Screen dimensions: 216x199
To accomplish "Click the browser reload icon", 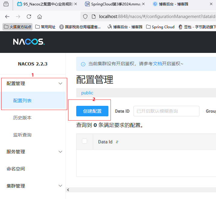I will [29, 17].
